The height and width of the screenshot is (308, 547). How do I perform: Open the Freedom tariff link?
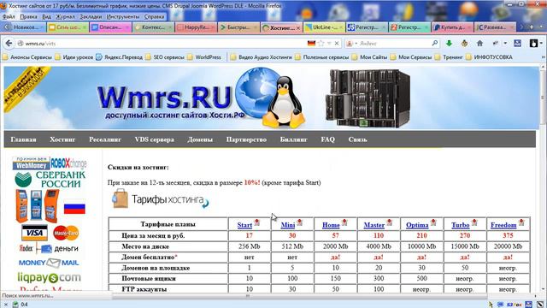pos(503,225)
